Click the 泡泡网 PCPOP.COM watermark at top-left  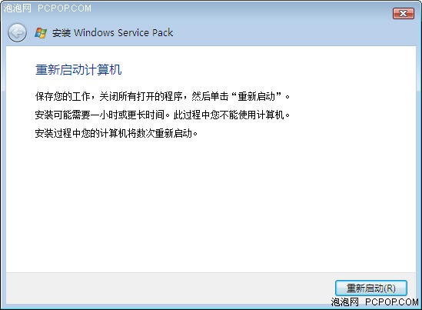[47, 8]
